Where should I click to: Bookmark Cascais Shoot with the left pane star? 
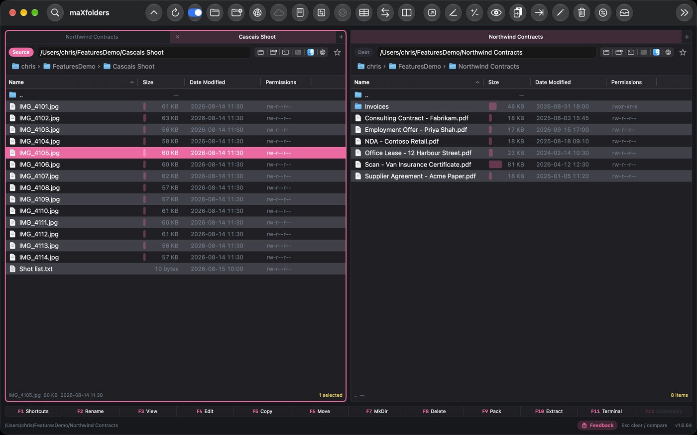pyautogui.click(x=337, y=52)
